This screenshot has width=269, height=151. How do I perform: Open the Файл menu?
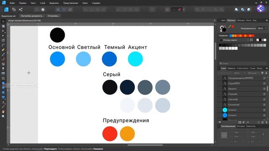tap(12, 3)
